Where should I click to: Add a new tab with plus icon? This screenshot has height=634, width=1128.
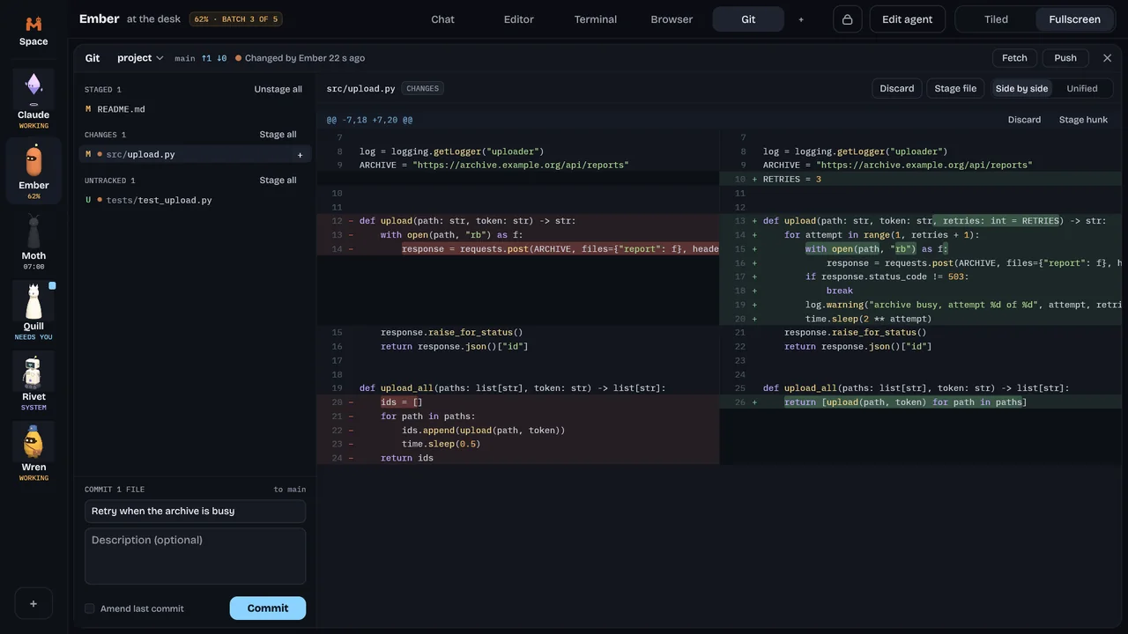(801, 19)
